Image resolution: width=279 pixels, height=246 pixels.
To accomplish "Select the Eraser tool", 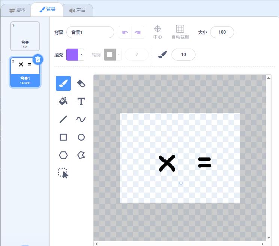I will point(81,83).
